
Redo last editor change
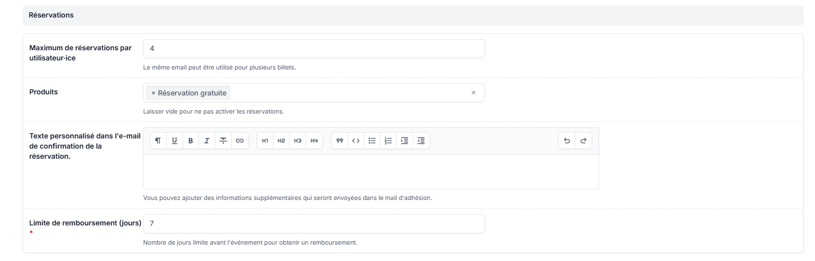pyautogui.click(x=583, y=141)
